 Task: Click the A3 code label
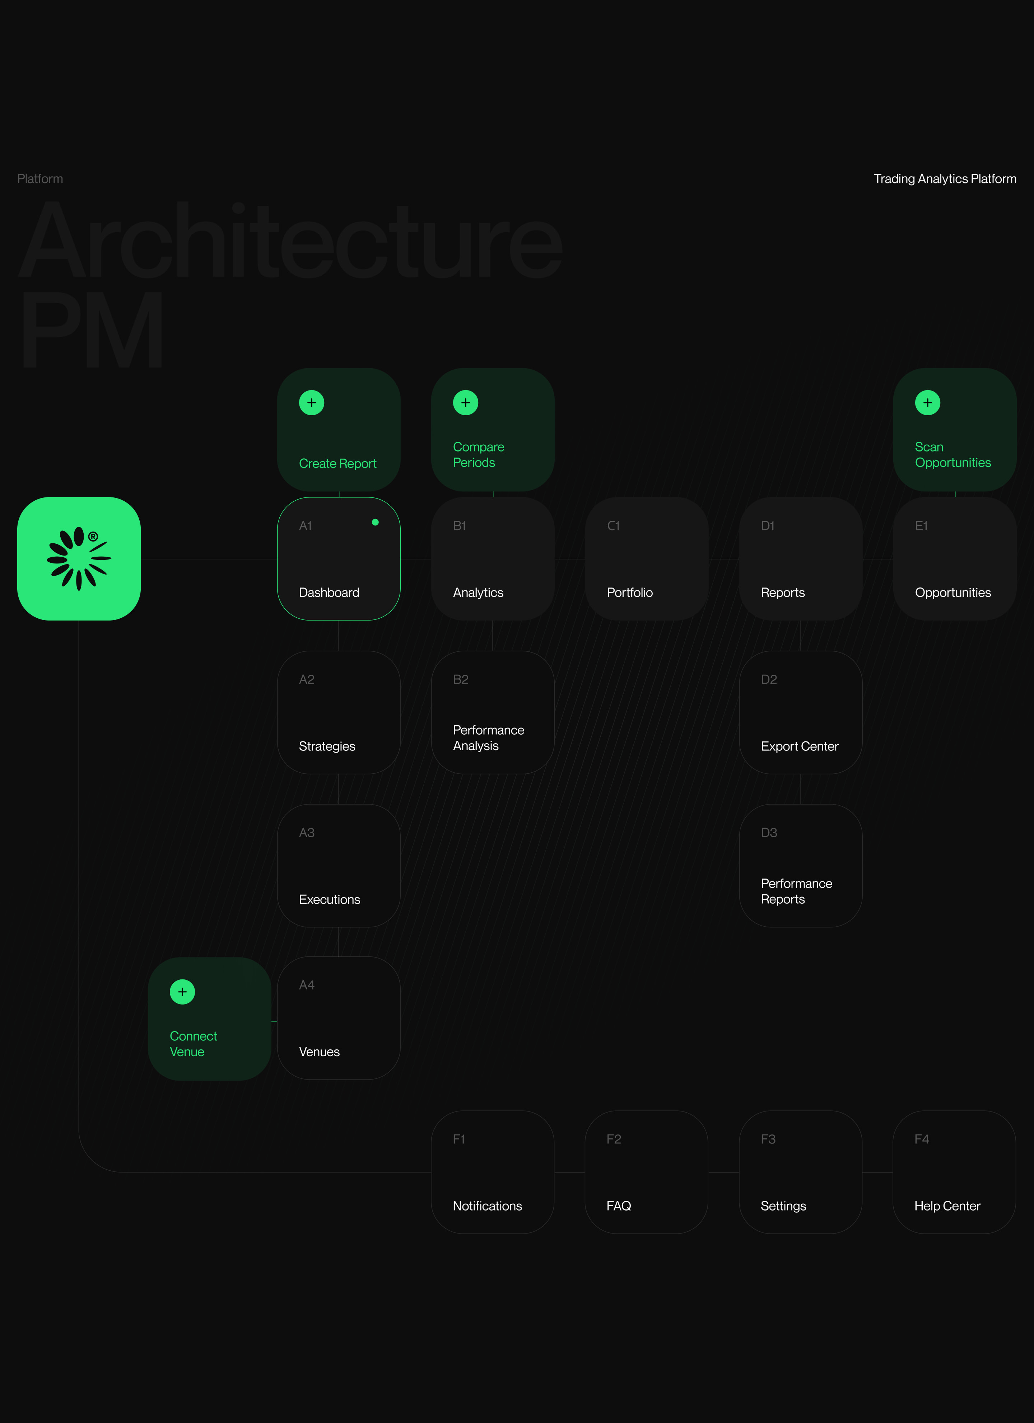click(307, 833)
